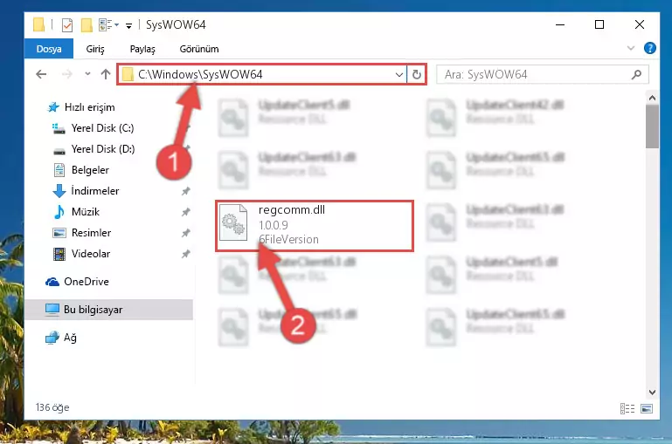672x444 pixels.
Task: Switch to the Giriş ribbon tab
Action: pyautogui.click(x=95, y=49)
